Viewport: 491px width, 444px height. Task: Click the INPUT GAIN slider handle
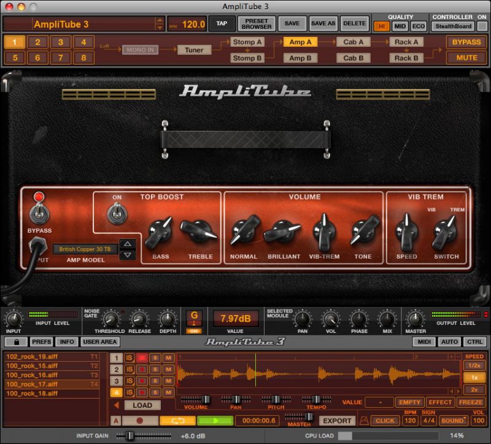coord(130,435)
